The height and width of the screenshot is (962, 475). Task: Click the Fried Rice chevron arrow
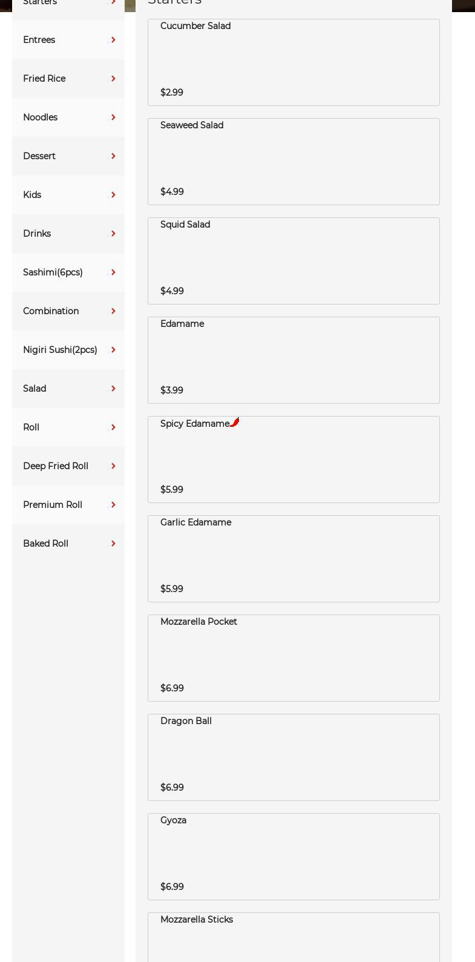click(x=113, y=79)
